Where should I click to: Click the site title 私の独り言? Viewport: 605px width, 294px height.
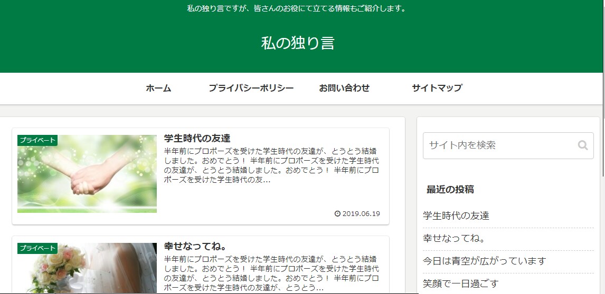tap(297, 43)
